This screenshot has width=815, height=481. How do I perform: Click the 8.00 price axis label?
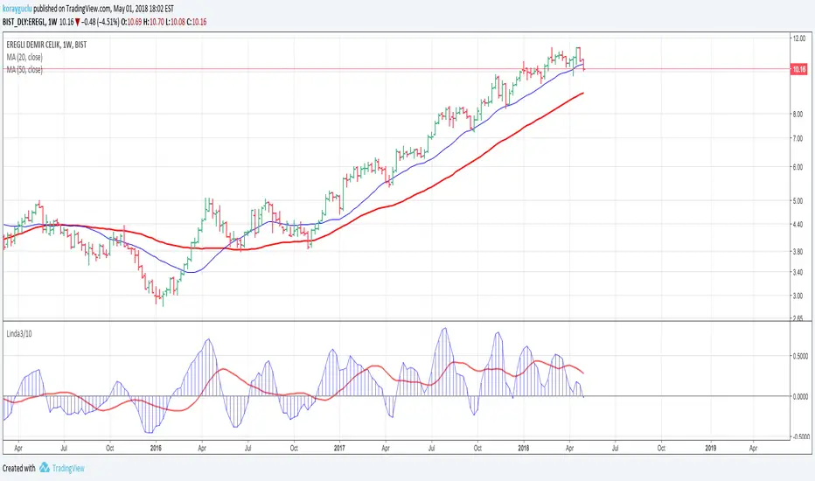point(798,115)
